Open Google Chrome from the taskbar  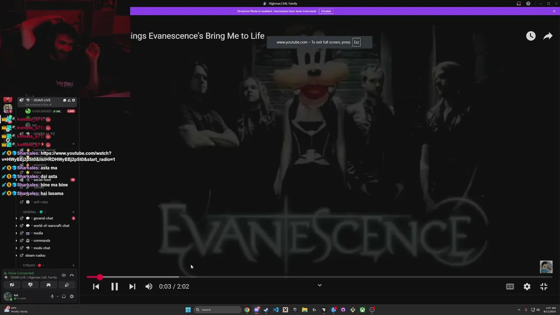pos(247,310)
